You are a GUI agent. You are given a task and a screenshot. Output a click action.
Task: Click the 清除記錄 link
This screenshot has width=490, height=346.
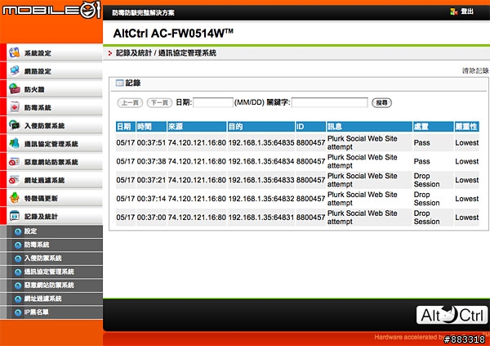coord(475,71)
